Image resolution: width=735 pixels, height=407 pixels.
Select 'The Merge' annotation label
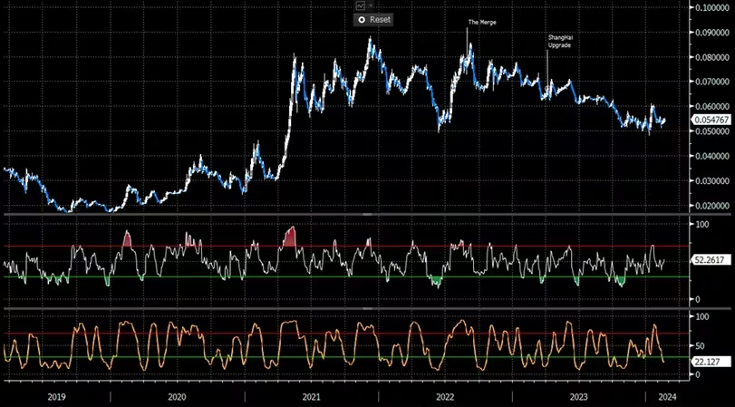[x=481, y=22]
